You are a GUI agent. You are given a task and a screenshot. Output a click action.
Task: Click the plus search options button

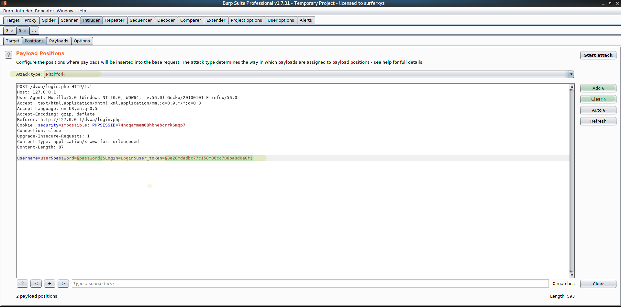coord(50,284)
